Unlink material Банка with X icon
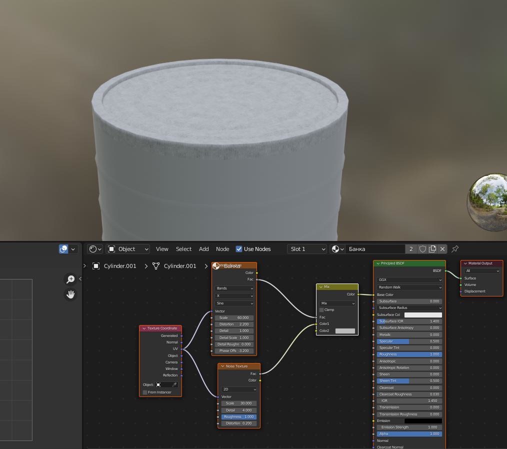 pyautogui.click(x=442, y=249)
